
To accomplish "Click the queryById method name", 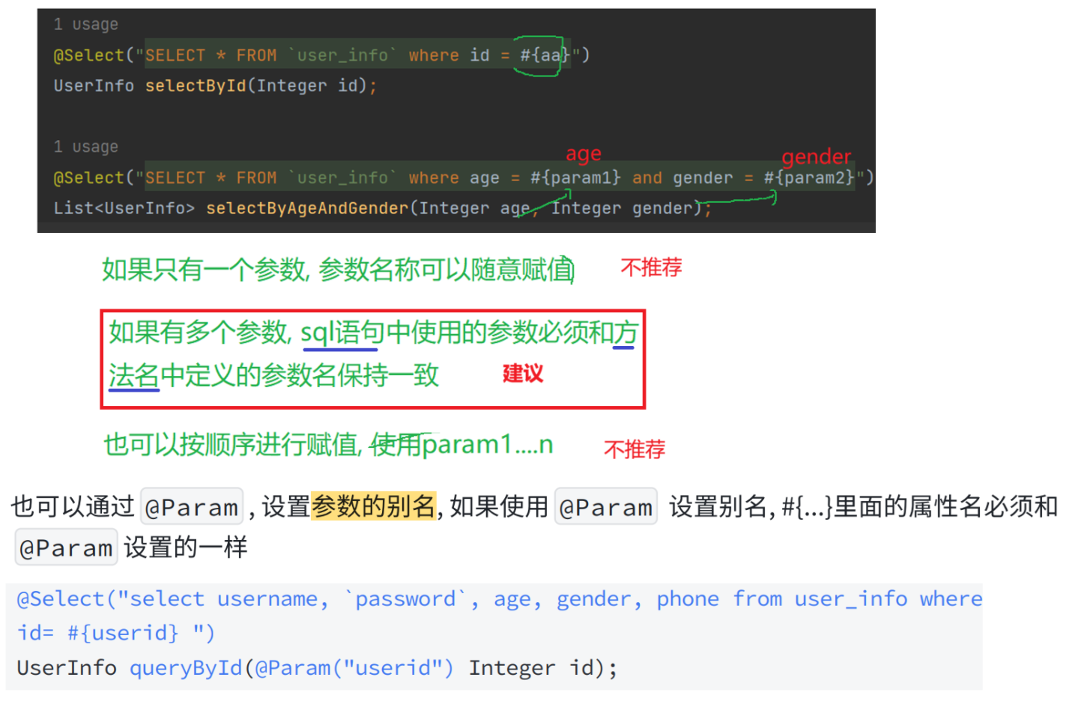I will pyautogui.click(x=187, y=667).
